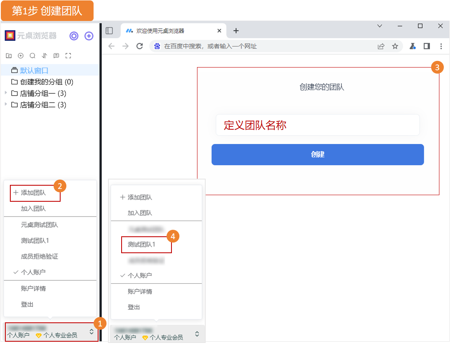Click 添加团队 in the menu listing 元桌测试团队
Viewport: 453px width, 345px height.
[x=33, y=193]
